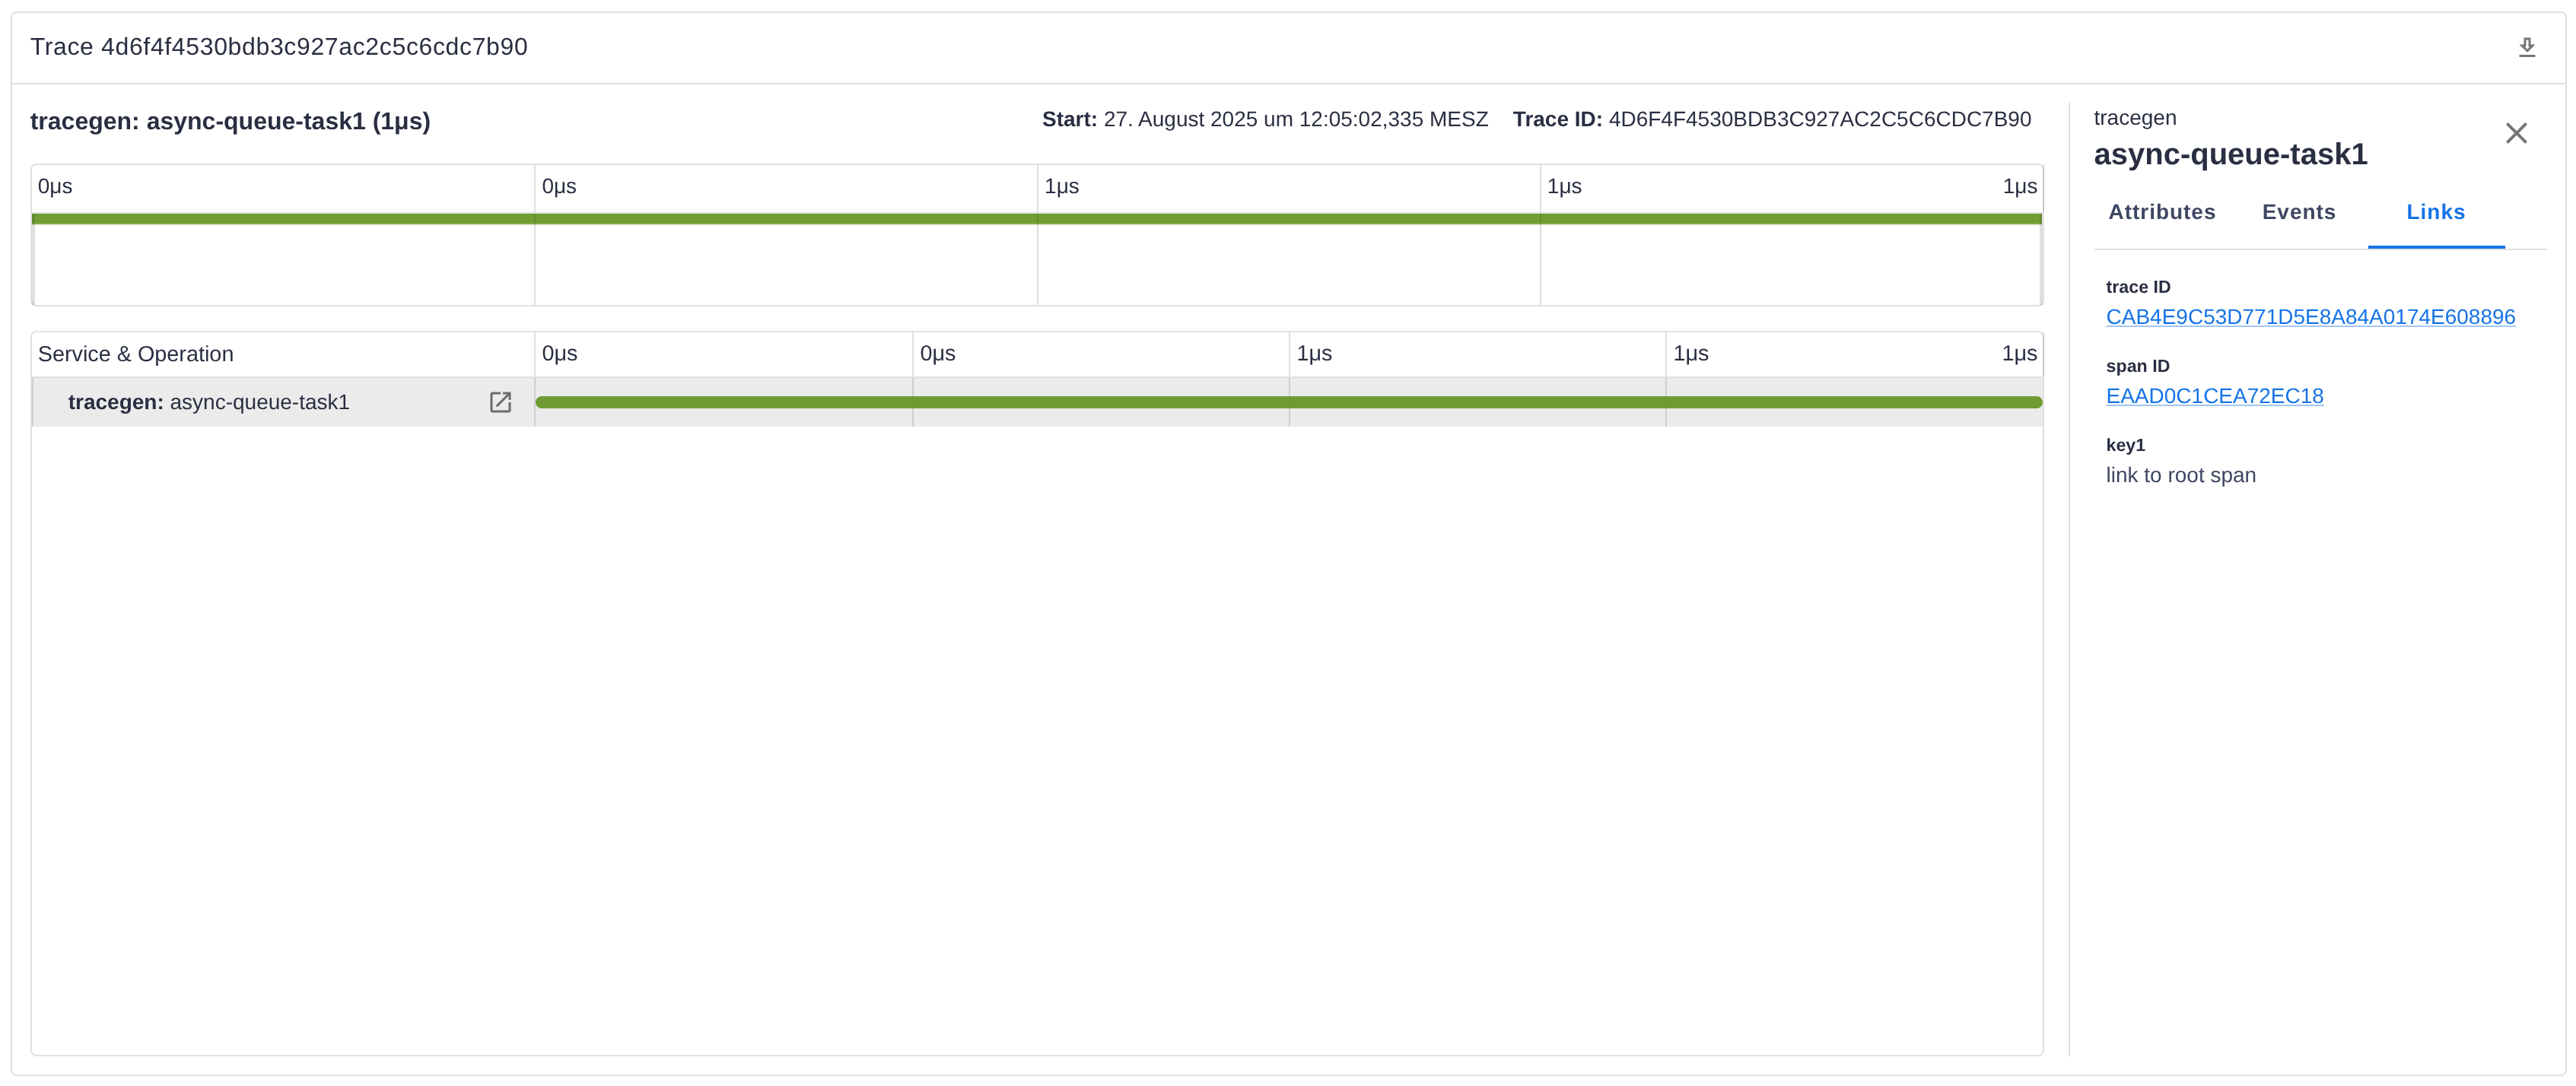
Task: Click the download trace icon
Action: pos(2526,47)
